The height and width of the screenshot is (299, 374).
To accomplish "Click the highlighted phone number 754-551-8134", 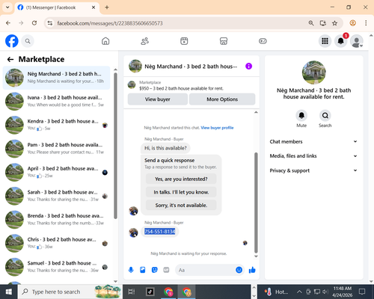I will coord(160,232).
